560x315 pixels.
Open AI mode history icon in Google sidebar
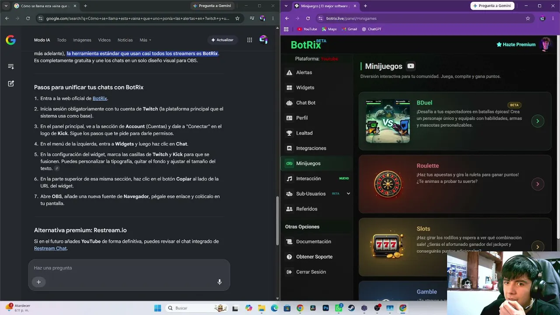(11, 66)
